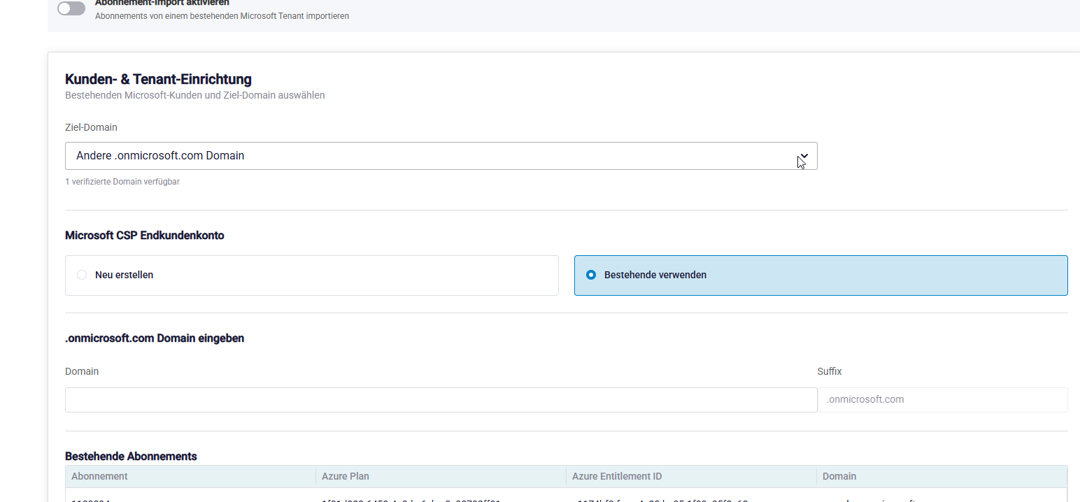Click the Ziel-Domain field label
Image resolution: width=1080 pixels, height=502 pixels.
pos(91,128)
